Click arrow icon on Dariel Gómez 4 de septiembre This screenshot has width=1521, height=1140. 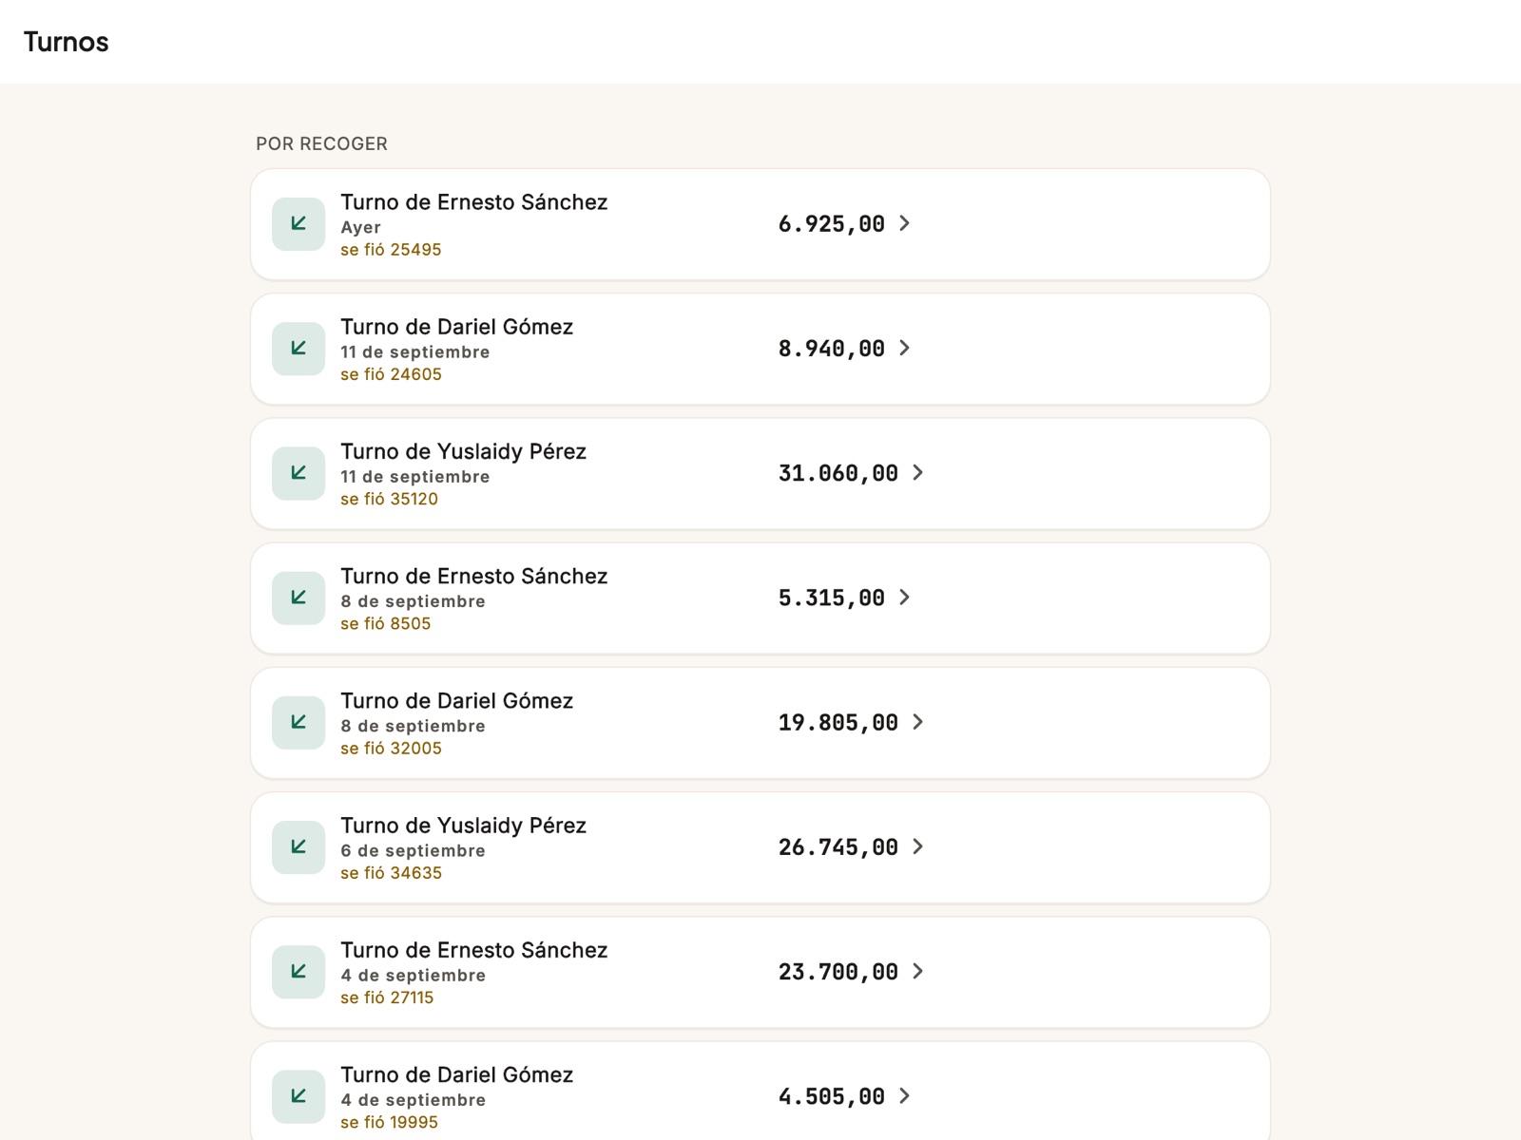click(298, 1096)
